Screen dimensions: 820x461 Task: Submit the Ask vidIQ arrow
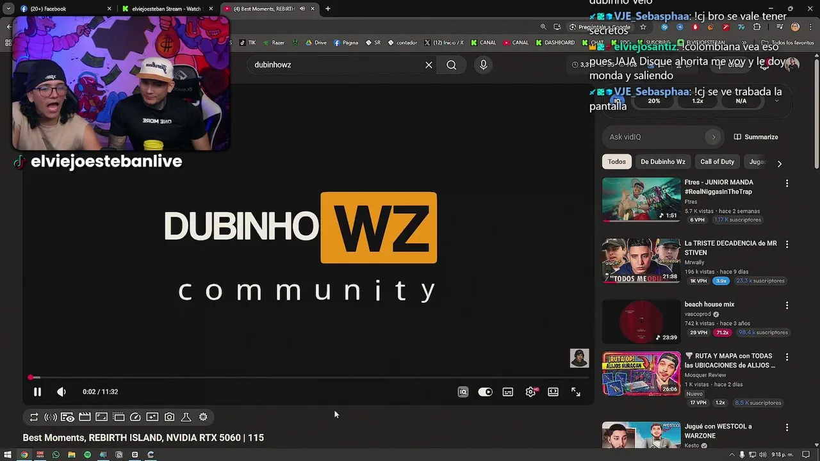713,137
